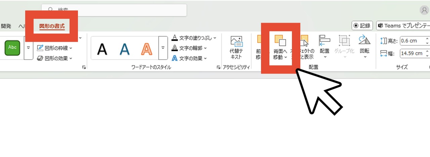Open 文字の効果 text effects menu
Image resolution: width=430 pixels, height=157 pixels.
(189, 58)
